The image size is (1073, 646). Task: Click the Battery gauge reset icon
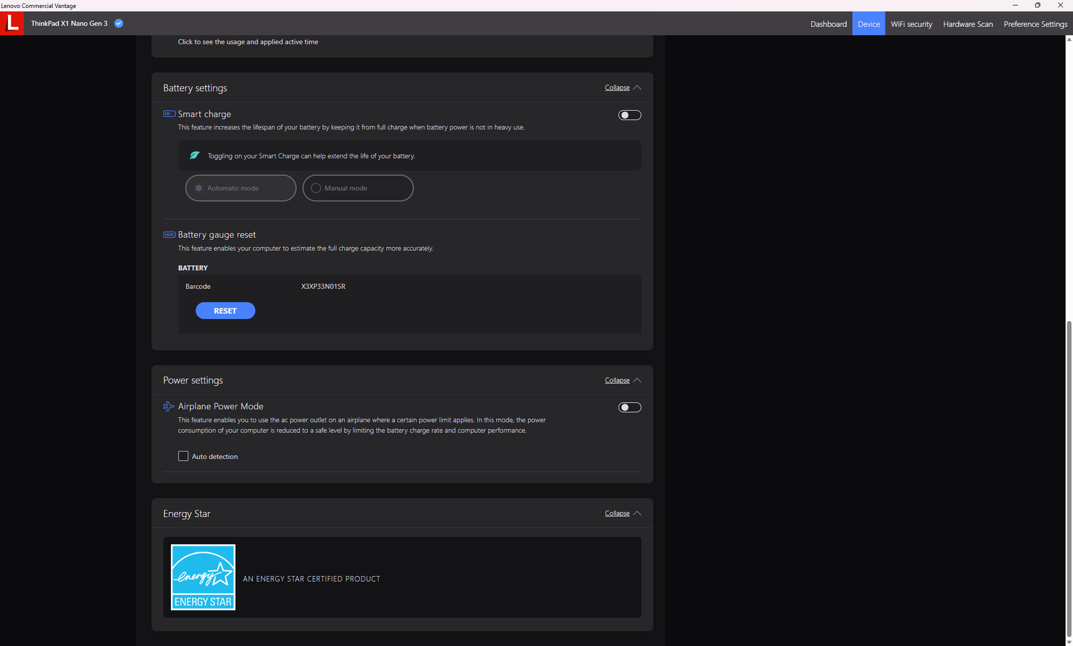(169, 235)
